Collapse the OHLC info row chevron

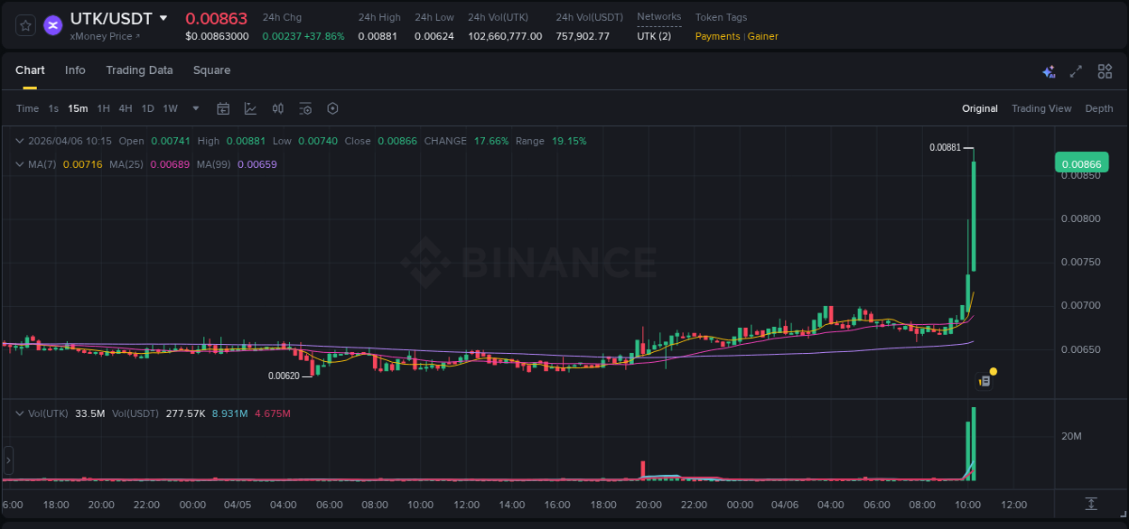[x=19, y=141]
